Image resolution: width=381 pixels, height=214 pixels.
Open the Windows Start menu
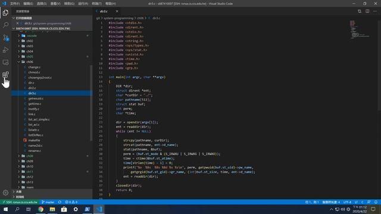(5, 209)
